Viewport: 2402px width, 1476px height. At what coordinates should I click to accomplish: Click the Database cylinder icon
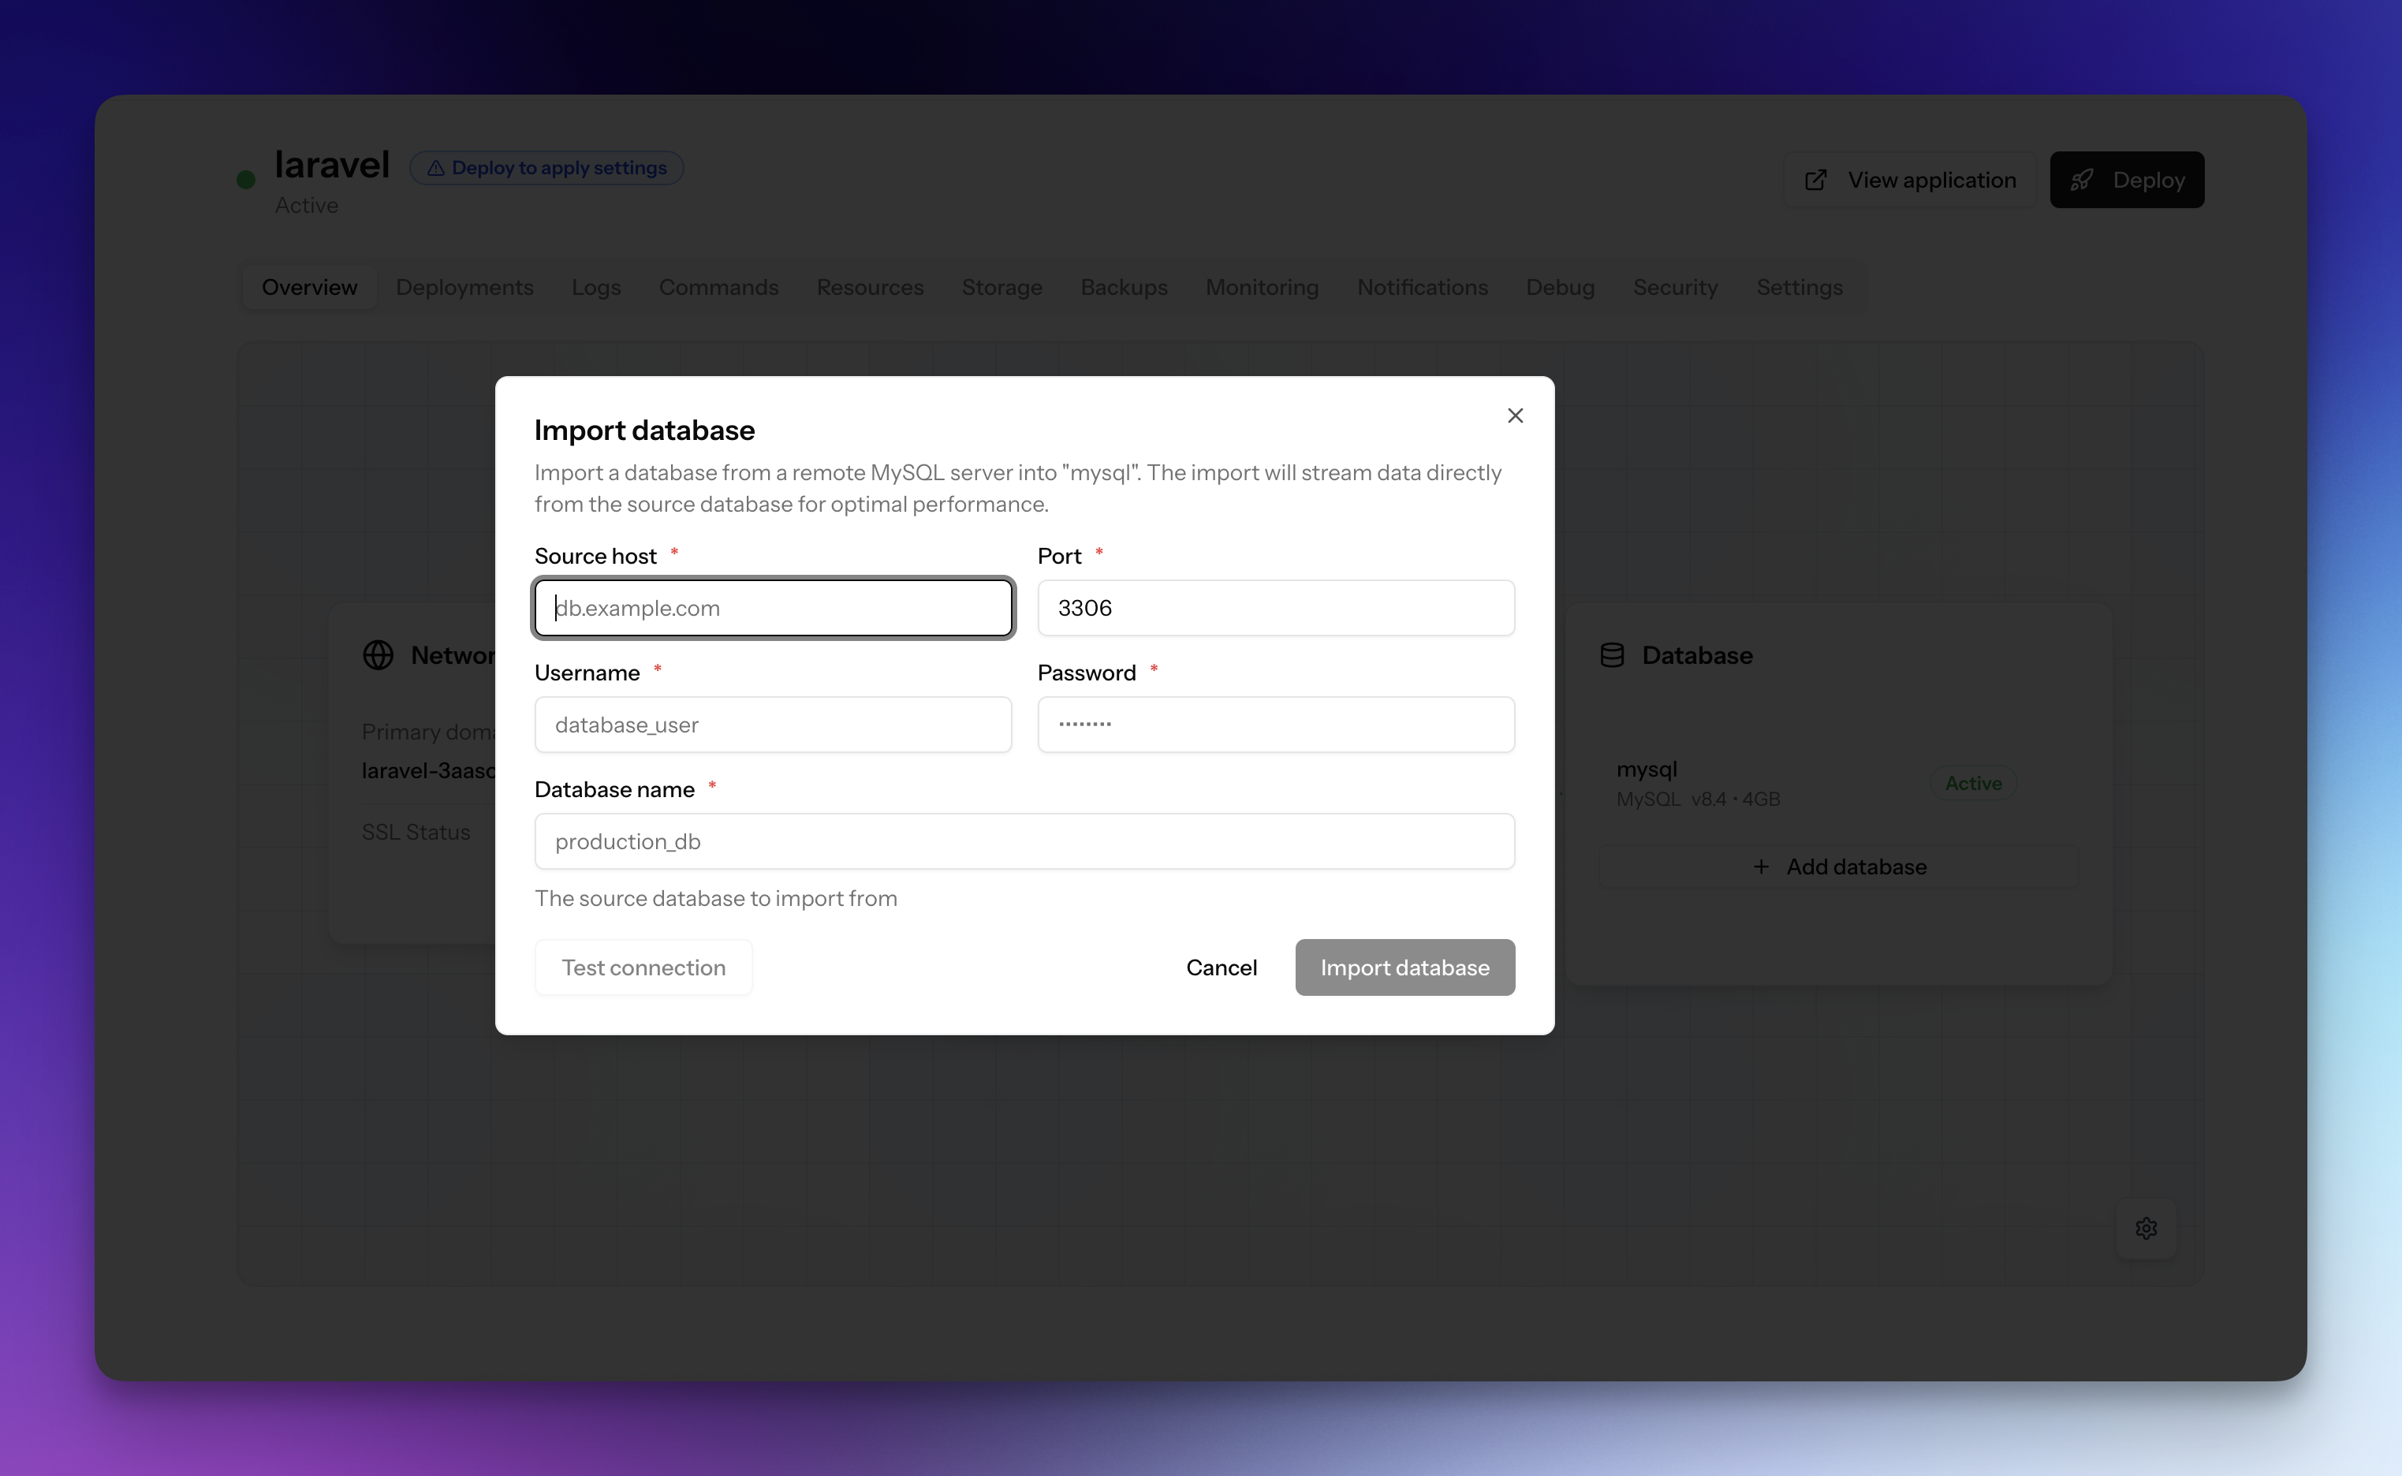[x=1613, y=655]
